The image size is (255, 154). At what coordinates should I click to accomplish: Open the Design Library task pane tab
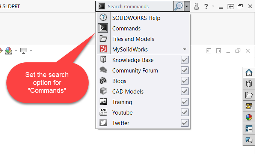pos(248,84)
